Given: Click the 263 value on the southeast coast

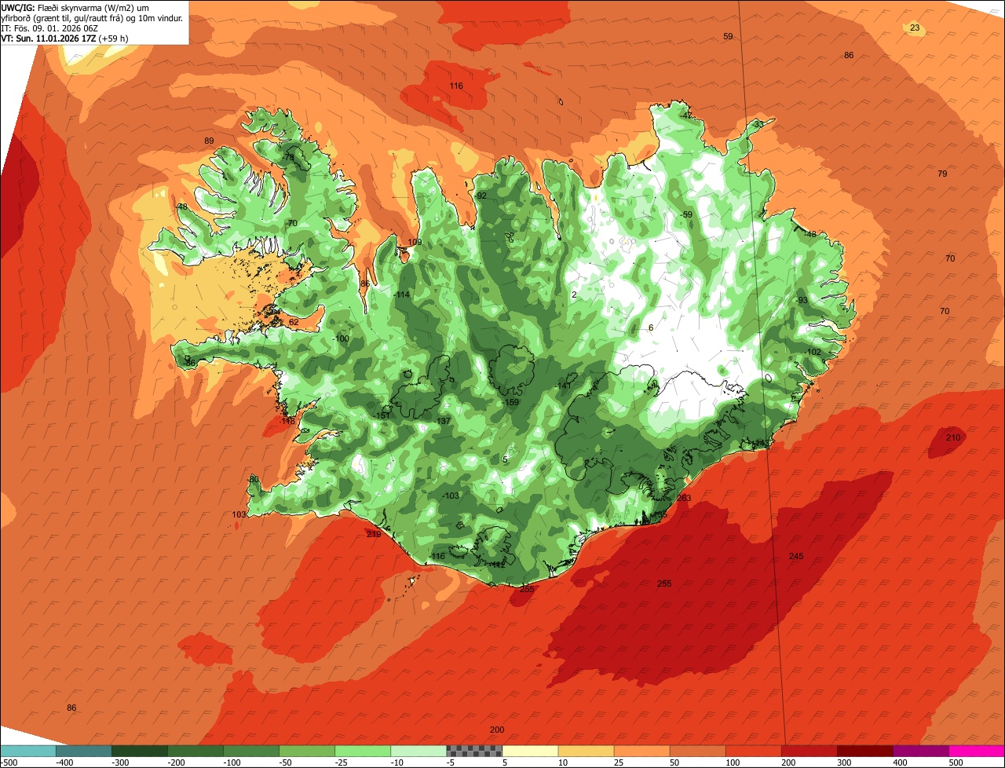Looking at the screenshot, I should (x=684, y=498).
